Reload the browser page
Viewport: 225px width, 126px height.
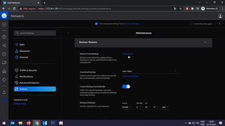pos(14,8)
